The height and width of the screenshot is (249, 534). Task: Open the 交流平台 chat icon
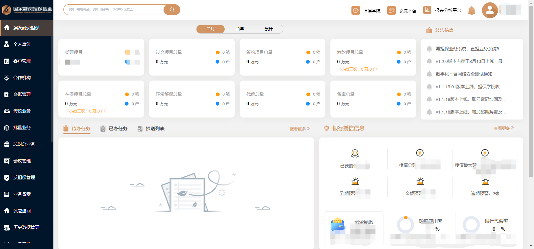(x=391, y=11)
